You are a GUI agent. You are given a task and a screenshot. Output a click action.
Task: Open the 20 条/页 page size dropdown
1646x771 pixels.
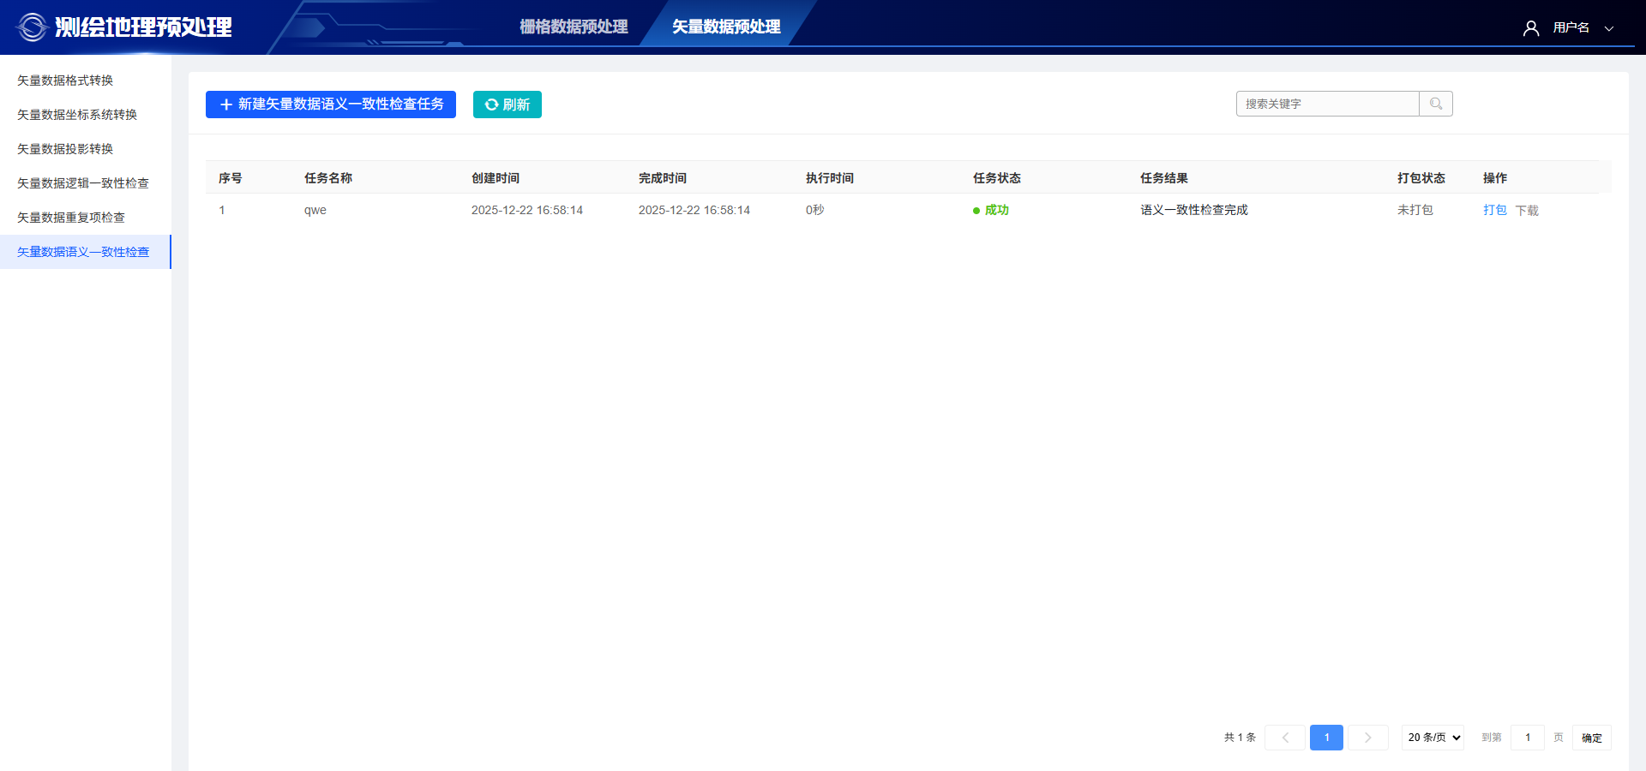pyautogui.click(x=1433, y=738)
